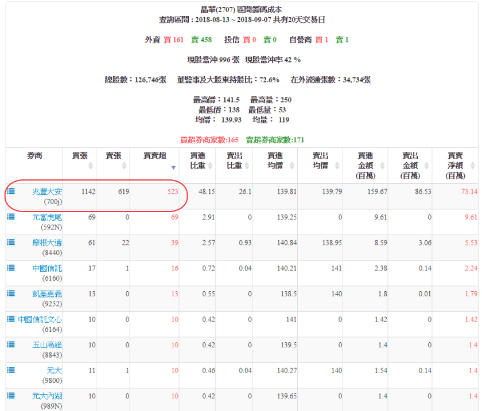Sort table by 賣張 column
Image resolution: width=482 pixels, height=411 pixels.
[x=113, y=161]
